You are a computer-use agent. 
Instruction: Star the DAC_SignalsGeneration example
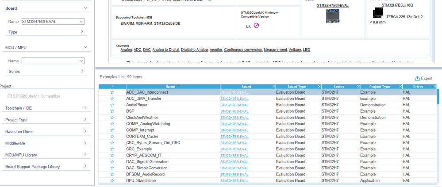[x=112, y=162]
